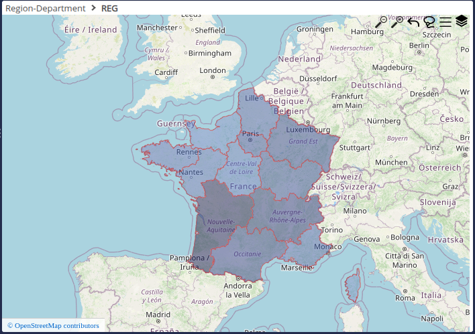The image size is (475, 334).
Task: Open the hamburger menu on map toolbar
Action: coord(445,22)
